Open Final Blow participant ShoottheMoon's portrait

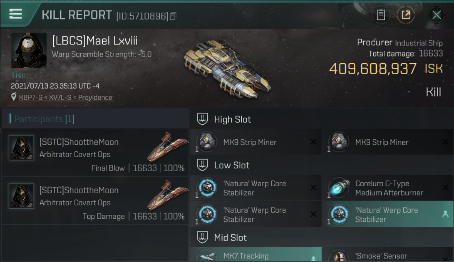point(21,148)
